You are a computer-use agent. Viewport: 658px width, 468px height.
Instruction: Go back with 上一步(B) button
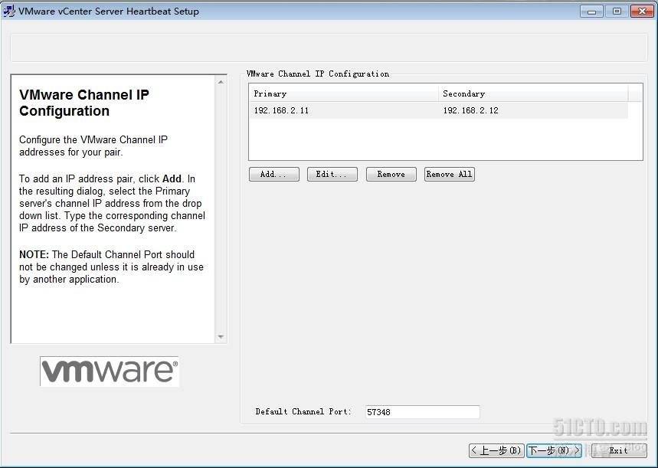click(x=496, y=451)
